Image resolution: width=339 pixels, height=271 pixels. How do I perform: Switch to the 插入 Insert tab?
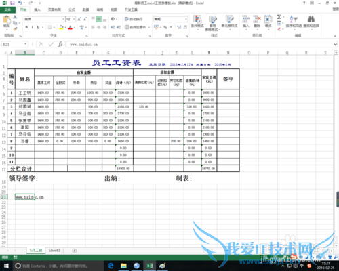click(37, 9)
